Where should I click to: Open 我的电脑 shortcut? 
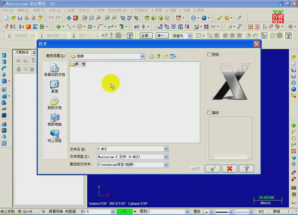(54, 119)
